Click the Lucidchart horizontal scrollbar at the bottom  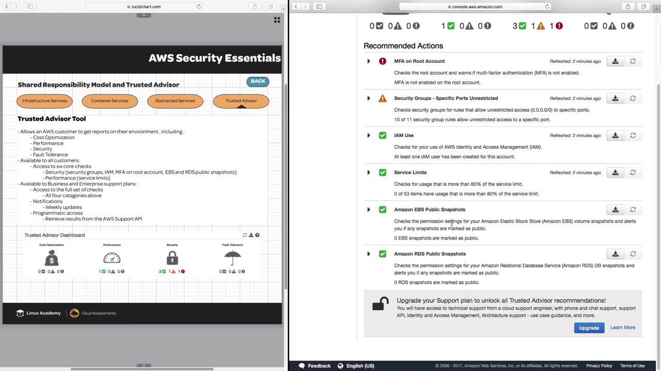click(142, 369)
